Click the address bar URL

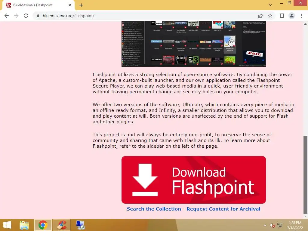click(x=68, y=16)
